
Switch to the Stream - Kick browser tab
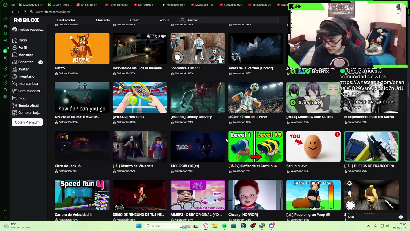[x=59, y=5]
